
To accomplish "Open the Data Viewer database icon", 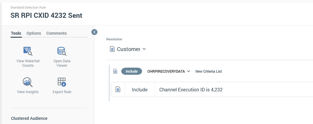I will click(x=62, y=51).
